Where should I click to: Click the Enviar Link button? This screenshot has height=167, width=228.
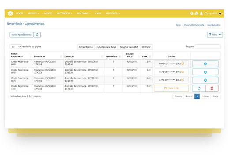(172, 88)
